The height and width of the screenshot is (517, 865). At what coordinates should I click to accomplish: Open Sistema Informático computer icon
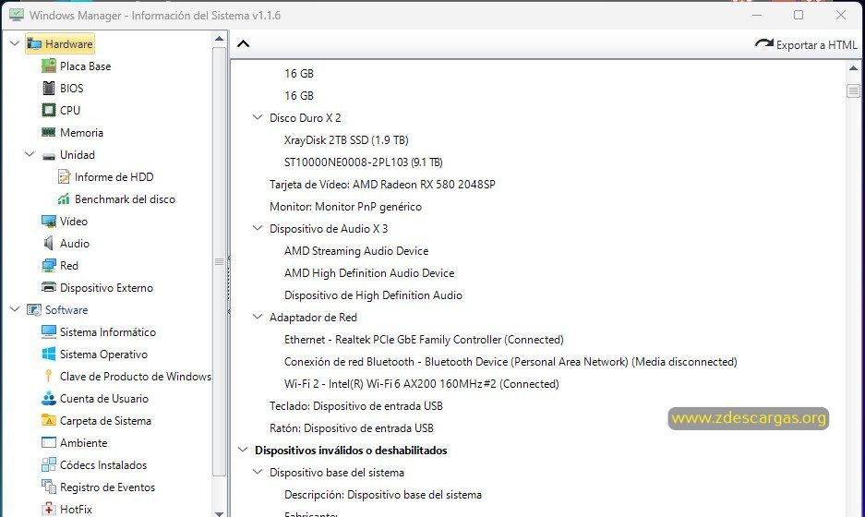[49, 332]
